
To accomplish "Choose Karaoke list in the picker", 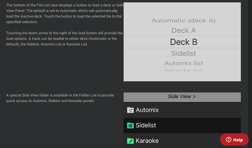I will (x=183, y=70).
